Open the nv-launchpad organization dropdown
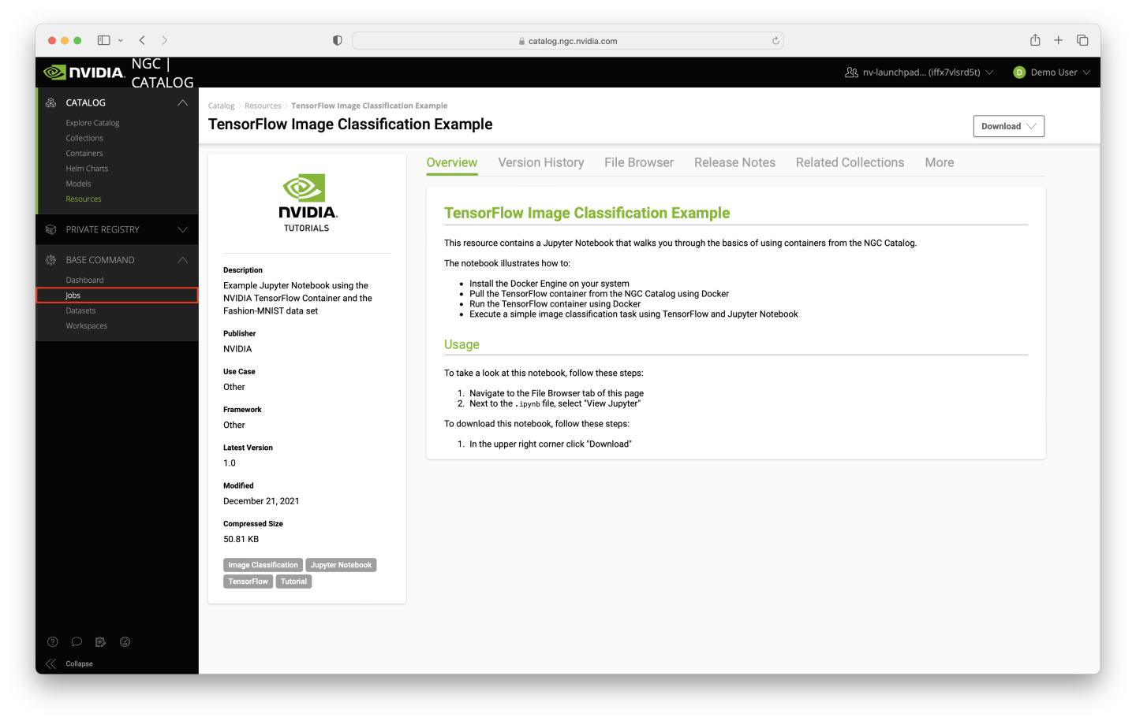Viewport: 1136px width, 721px height. pyautogui.click(x=919, y=72)
